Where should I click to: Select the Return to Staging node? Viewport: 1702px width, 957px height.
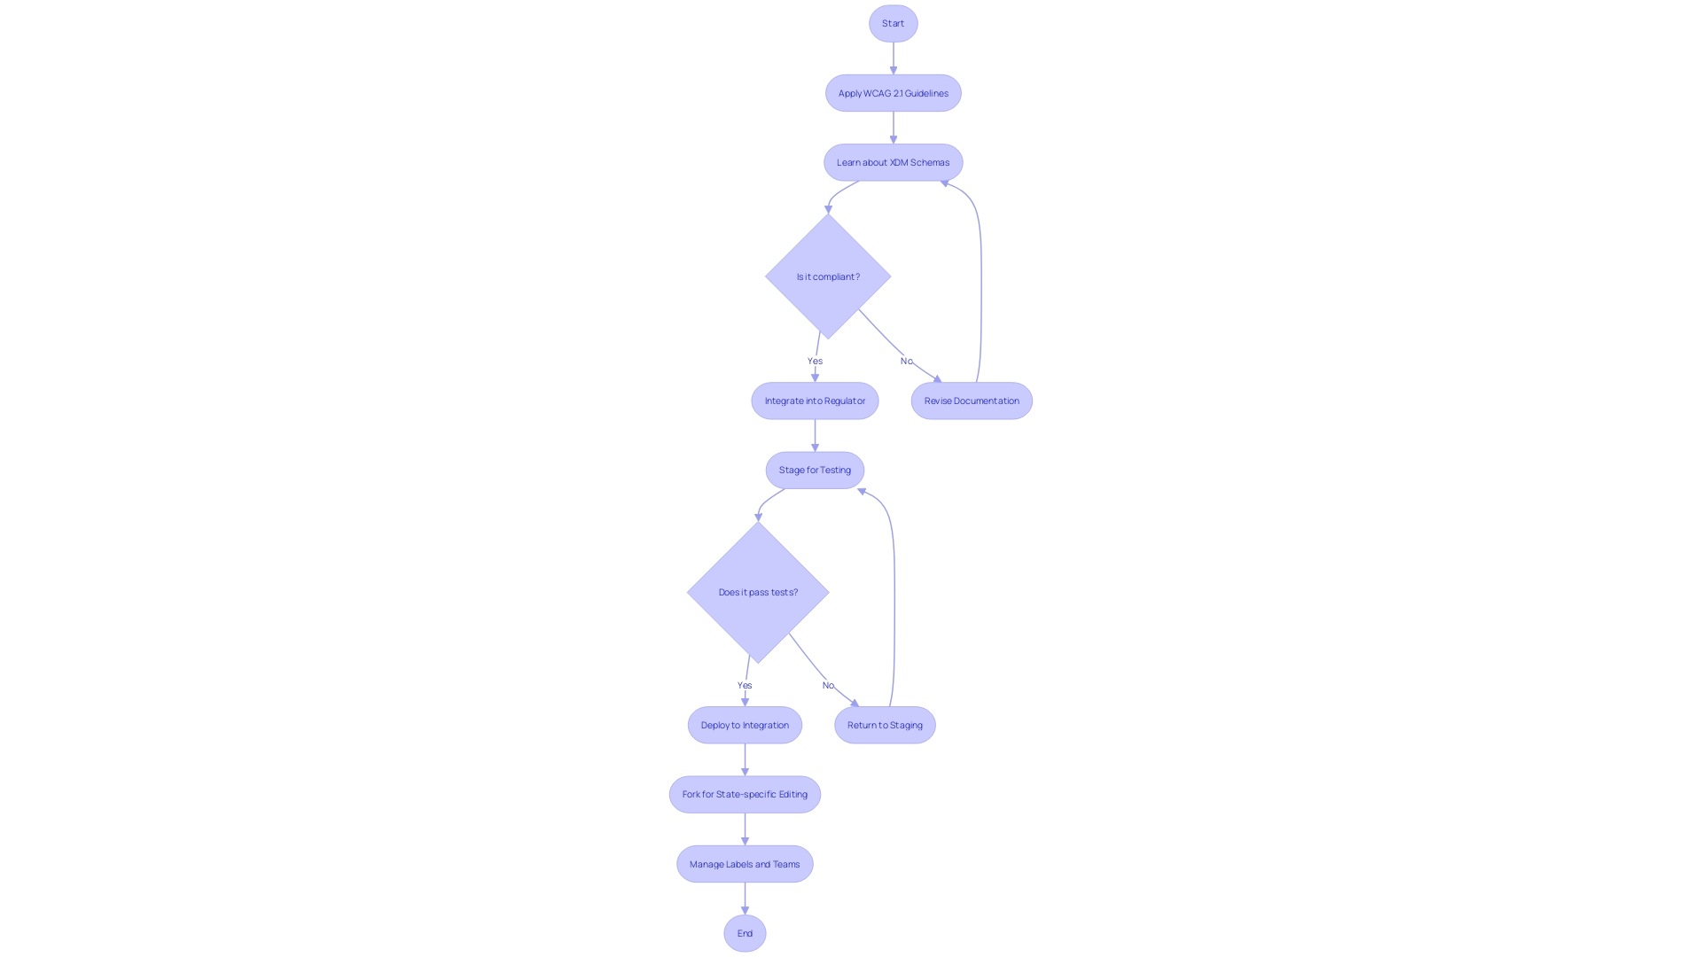884,723
